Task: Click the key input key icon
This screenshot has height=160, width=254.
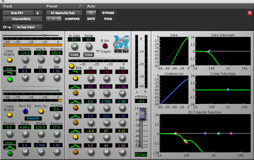Action: click(x=6, y=27)
